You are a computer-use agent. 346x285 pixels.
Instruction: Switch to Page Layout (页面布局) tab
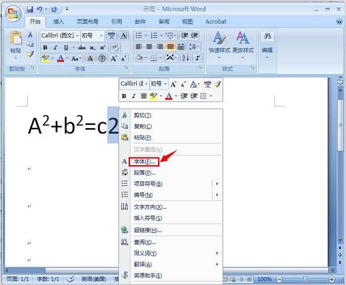click(x=87, y=22)
